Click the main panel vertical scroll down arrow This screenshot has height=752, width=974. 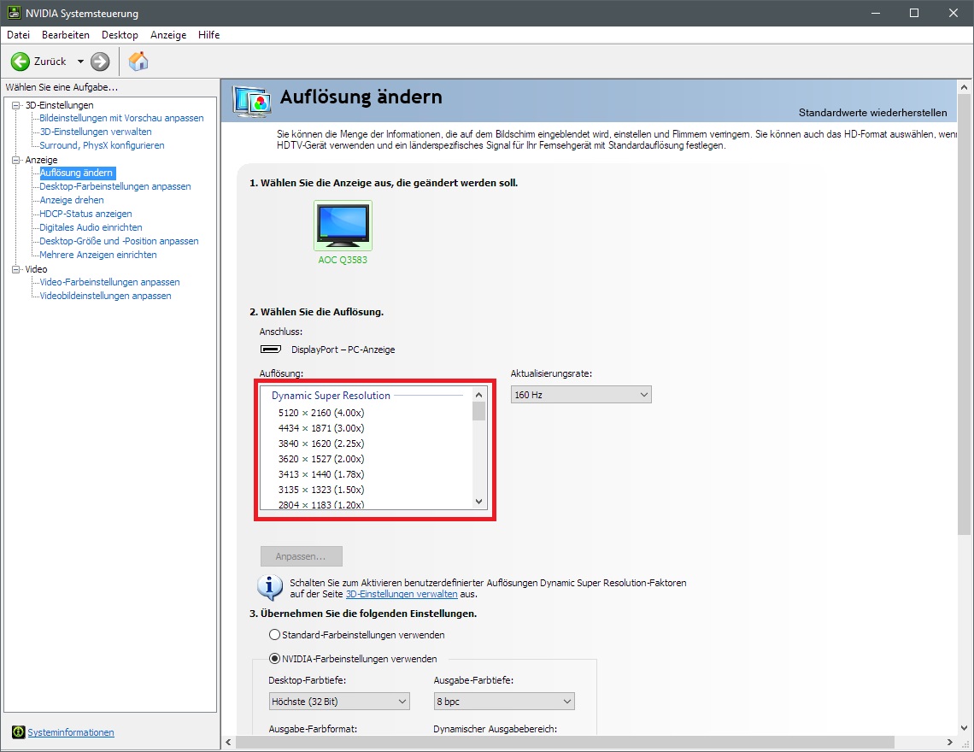[x=964, y=728]
